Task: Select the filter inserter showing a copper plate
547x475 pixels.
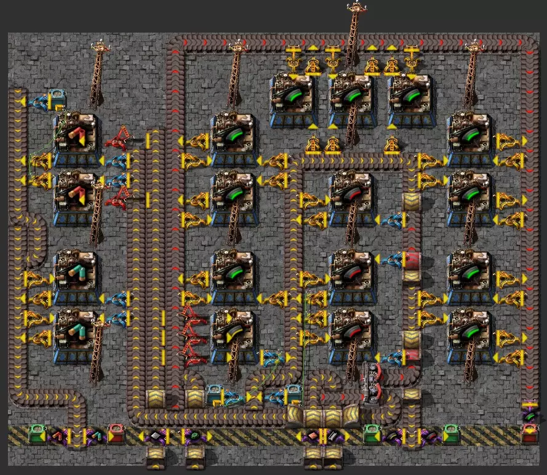Action: pyautogui.click(x=312, y=436)
